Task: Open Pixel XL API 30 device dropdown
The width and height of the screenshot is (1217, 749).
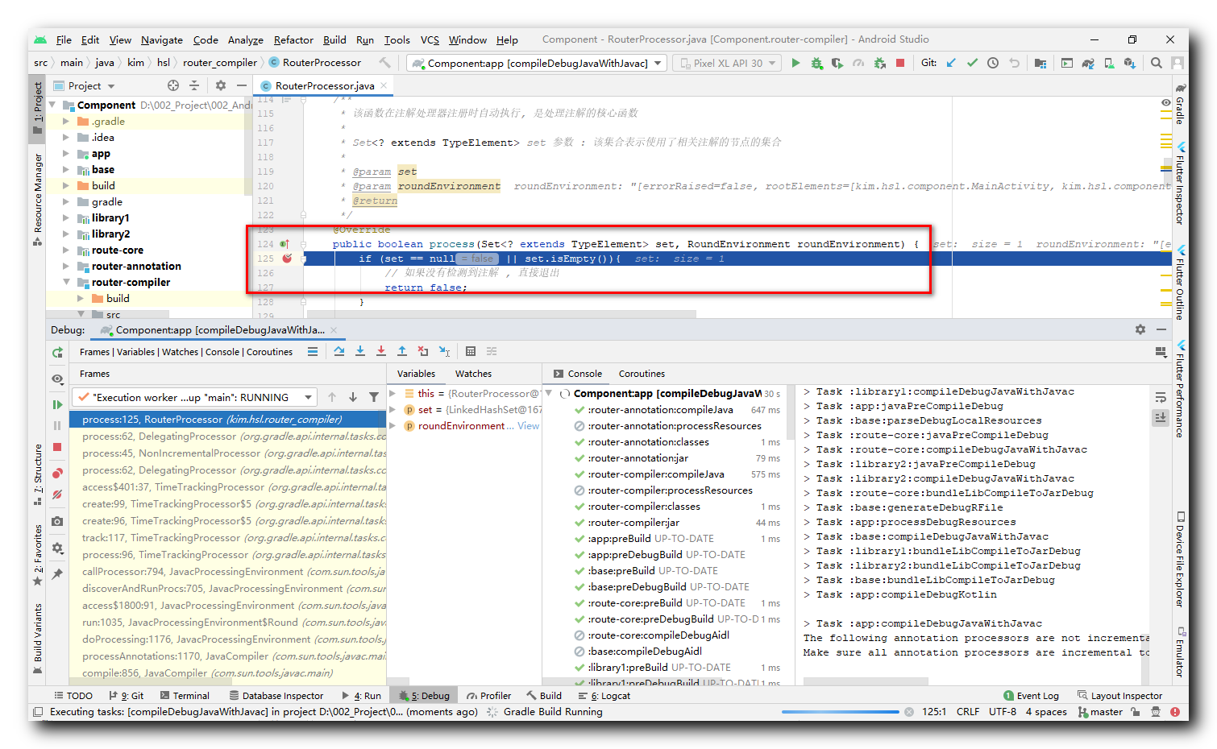Action: coord(727,63)
